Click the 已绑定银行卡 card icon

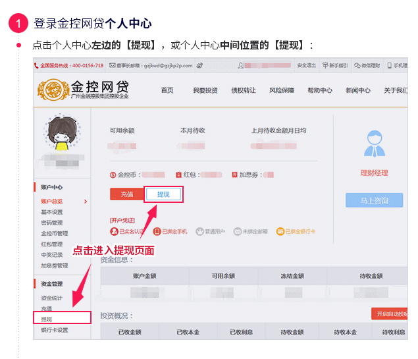tap(280, 231)
